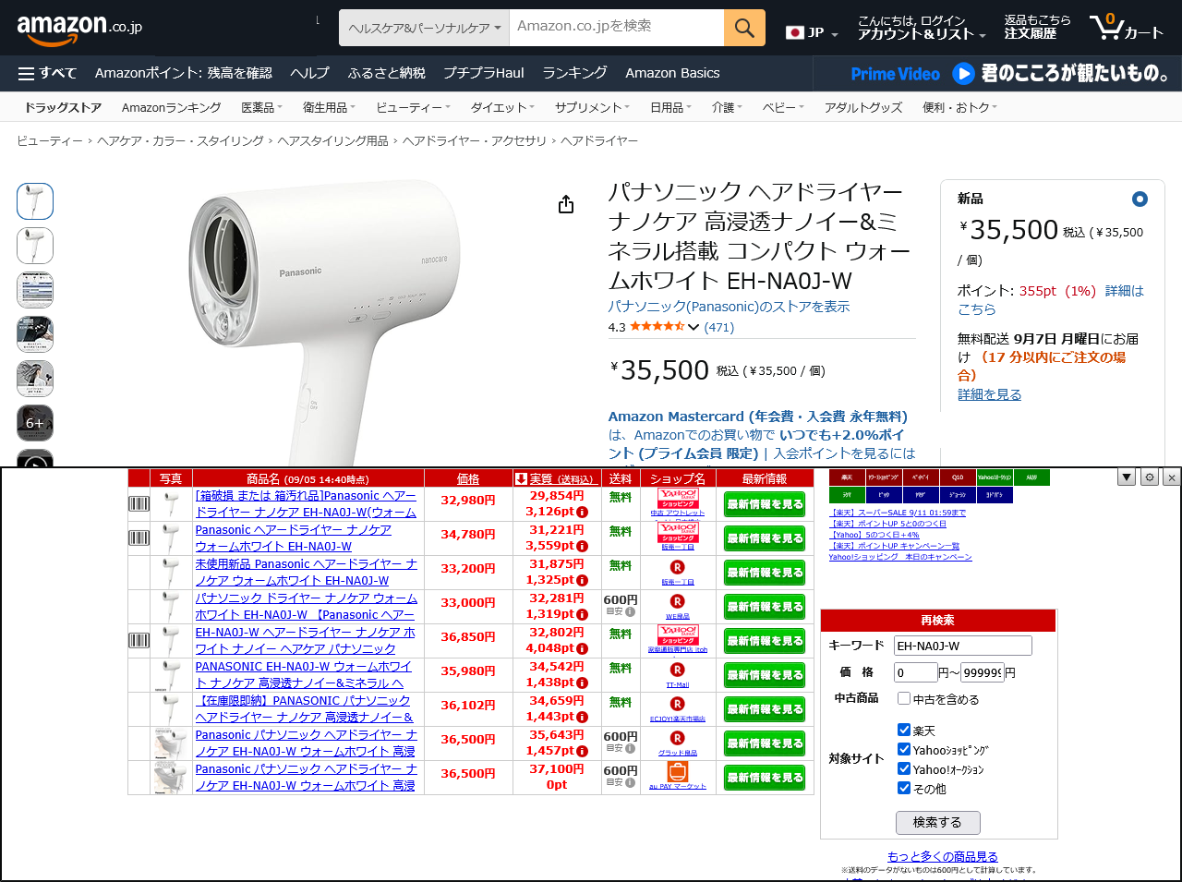Click the star rating icons
The height and width of the screenshot is (882, 1182).
click(657, 327)
